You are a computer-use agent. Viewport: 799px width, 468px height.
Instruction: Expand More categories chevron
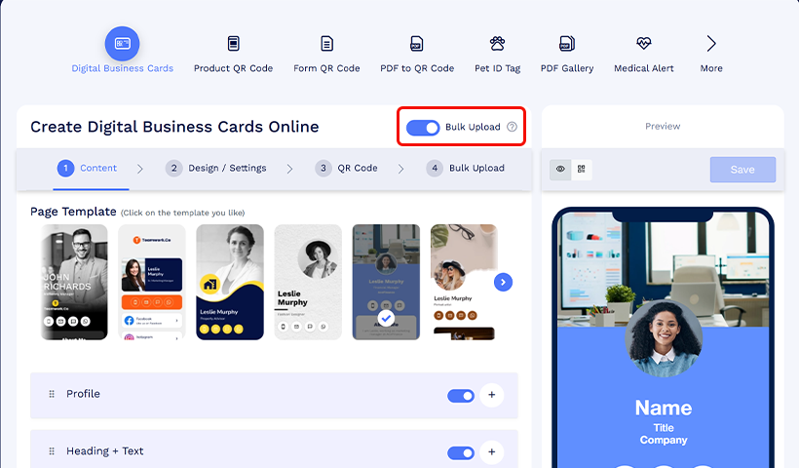(711, 44)
